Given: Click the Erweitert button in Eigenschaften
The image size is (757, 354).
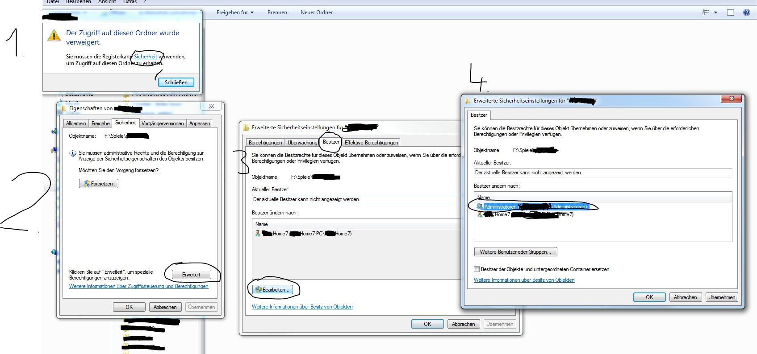Looking at the screenshot, I should 191,275.
